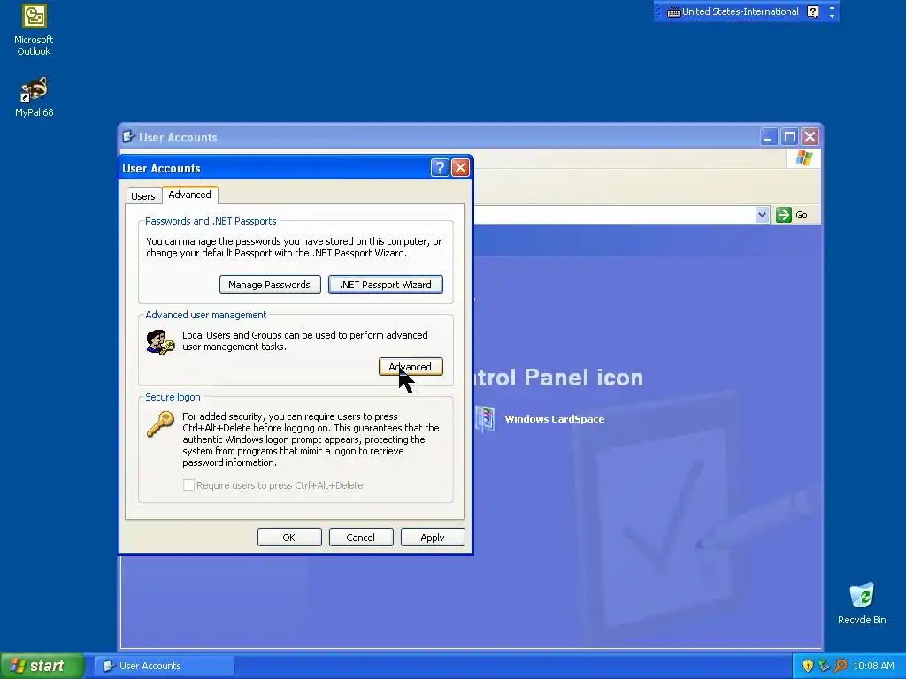Click the Windows CardSpace icon

485,418
